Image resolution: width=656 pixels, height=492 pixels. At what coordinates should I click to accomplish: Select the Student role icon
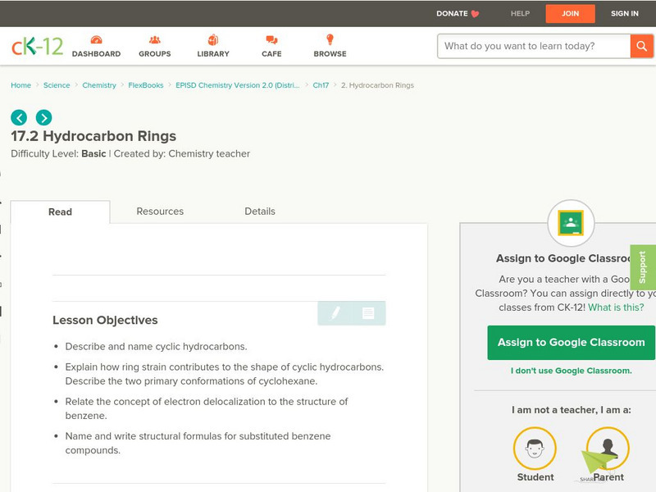click(535, 449)
